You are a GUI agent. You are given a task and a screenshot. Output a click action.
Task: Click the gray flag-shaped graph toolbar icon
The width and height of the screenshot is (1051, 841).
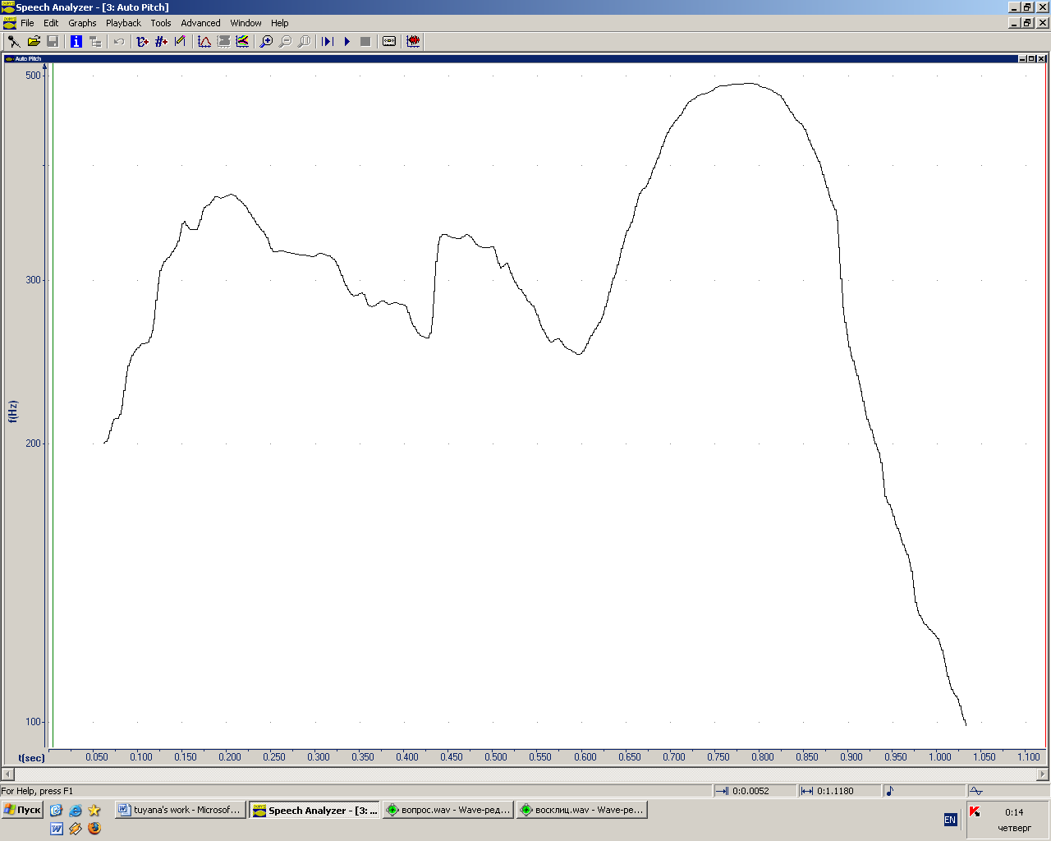[x=223, y=41]
